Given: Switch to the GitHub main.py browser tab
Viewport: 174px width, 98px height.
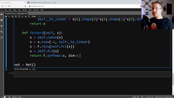Looking at the screenshot, I should pos(40,2).
